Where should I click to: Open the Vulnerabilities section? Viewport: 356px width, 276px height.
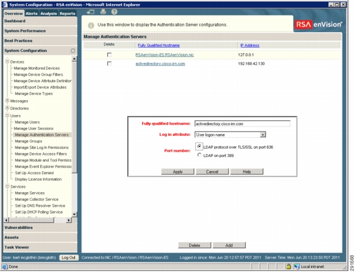[x=40, y=227]
